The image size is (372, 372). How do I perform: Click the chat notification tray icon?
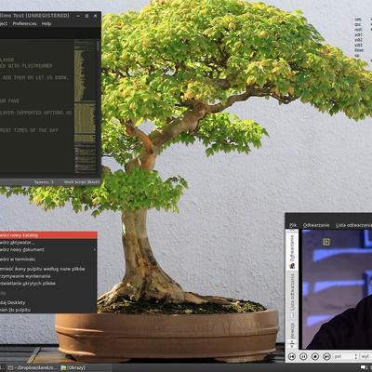point(364,367)
